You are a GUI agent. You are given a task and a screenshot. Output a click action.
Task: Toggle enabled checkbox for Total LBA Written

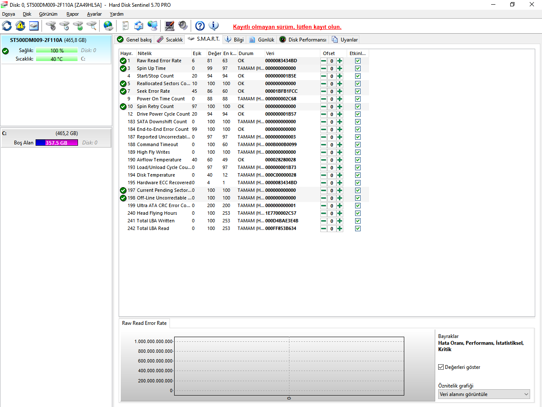coord(358,221)
